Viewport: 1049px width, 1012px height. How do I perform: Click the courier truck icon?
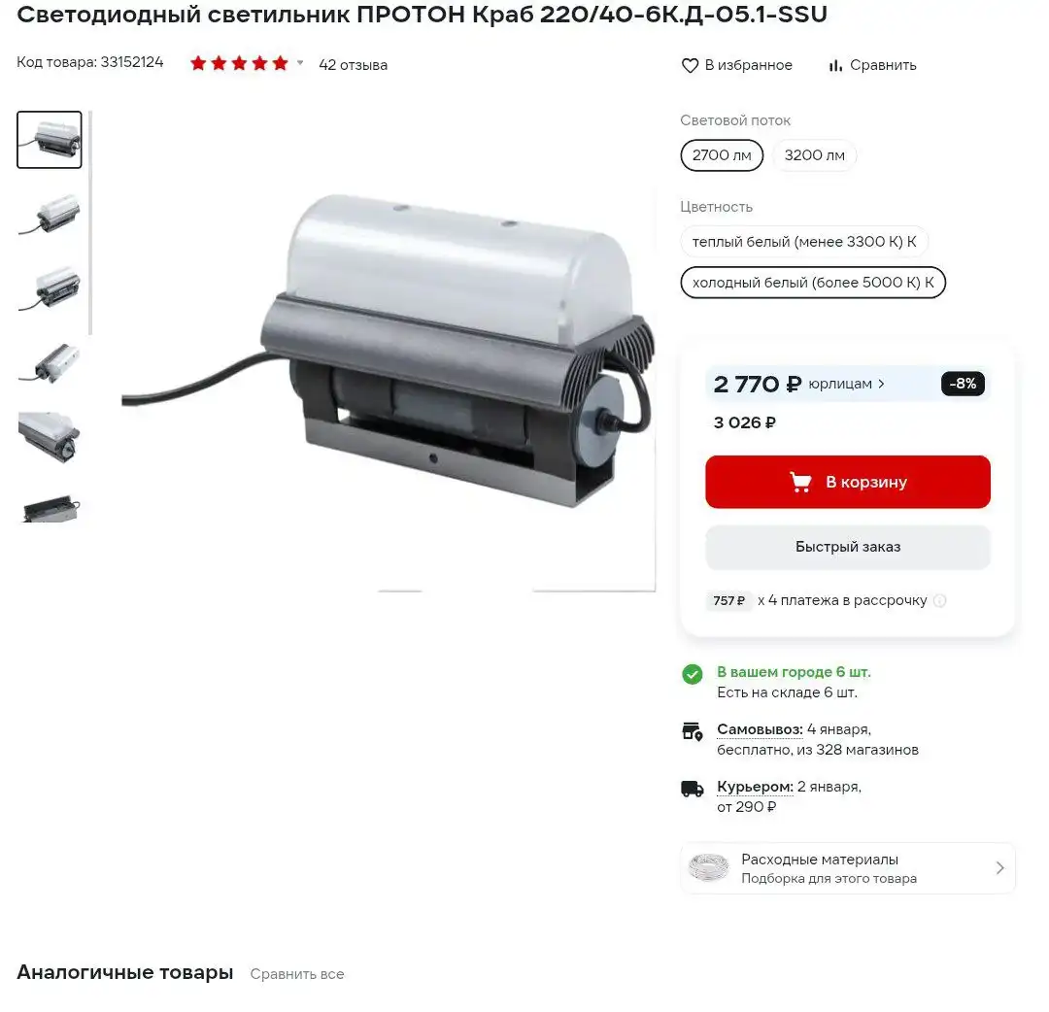tap(692, 789)
